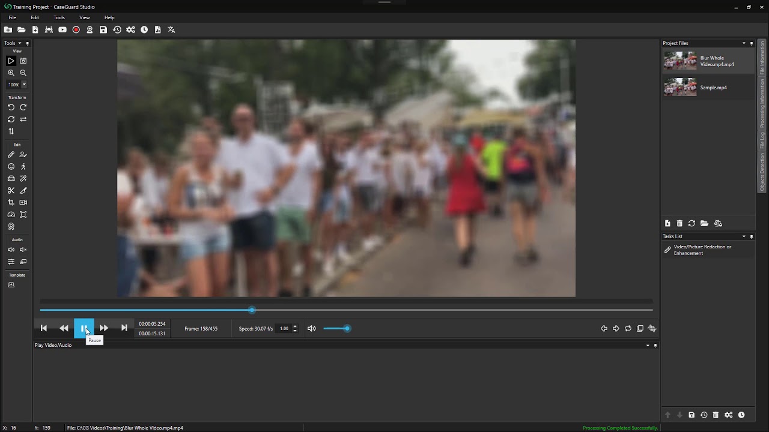This screenshot has width=769, height=432.
Task: Pause the video playback
Action: [x=84, y=328]
